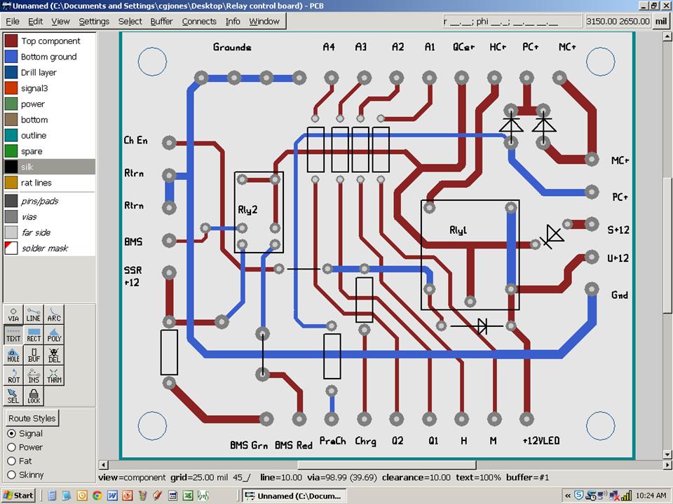Select the LINE drawing tool
This screenshot has height=504, width=673.
coord(34,314)
